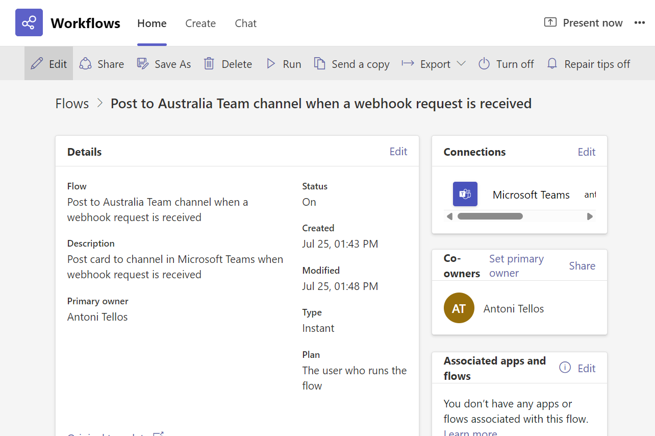This screenshot has width=655, height=436.
Task: Click the Delete trash can icon
Action: click(209, 63)
